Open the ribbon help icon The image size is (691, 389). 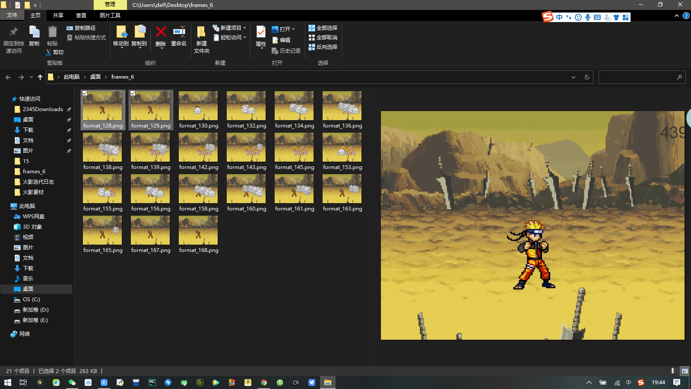pos(686,16)
